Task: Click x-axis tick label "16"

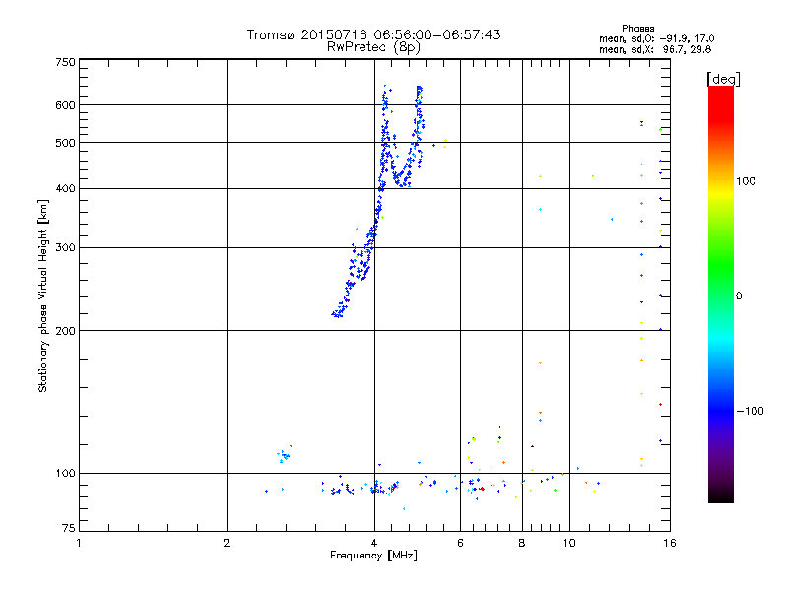Action: pos(670,543)
